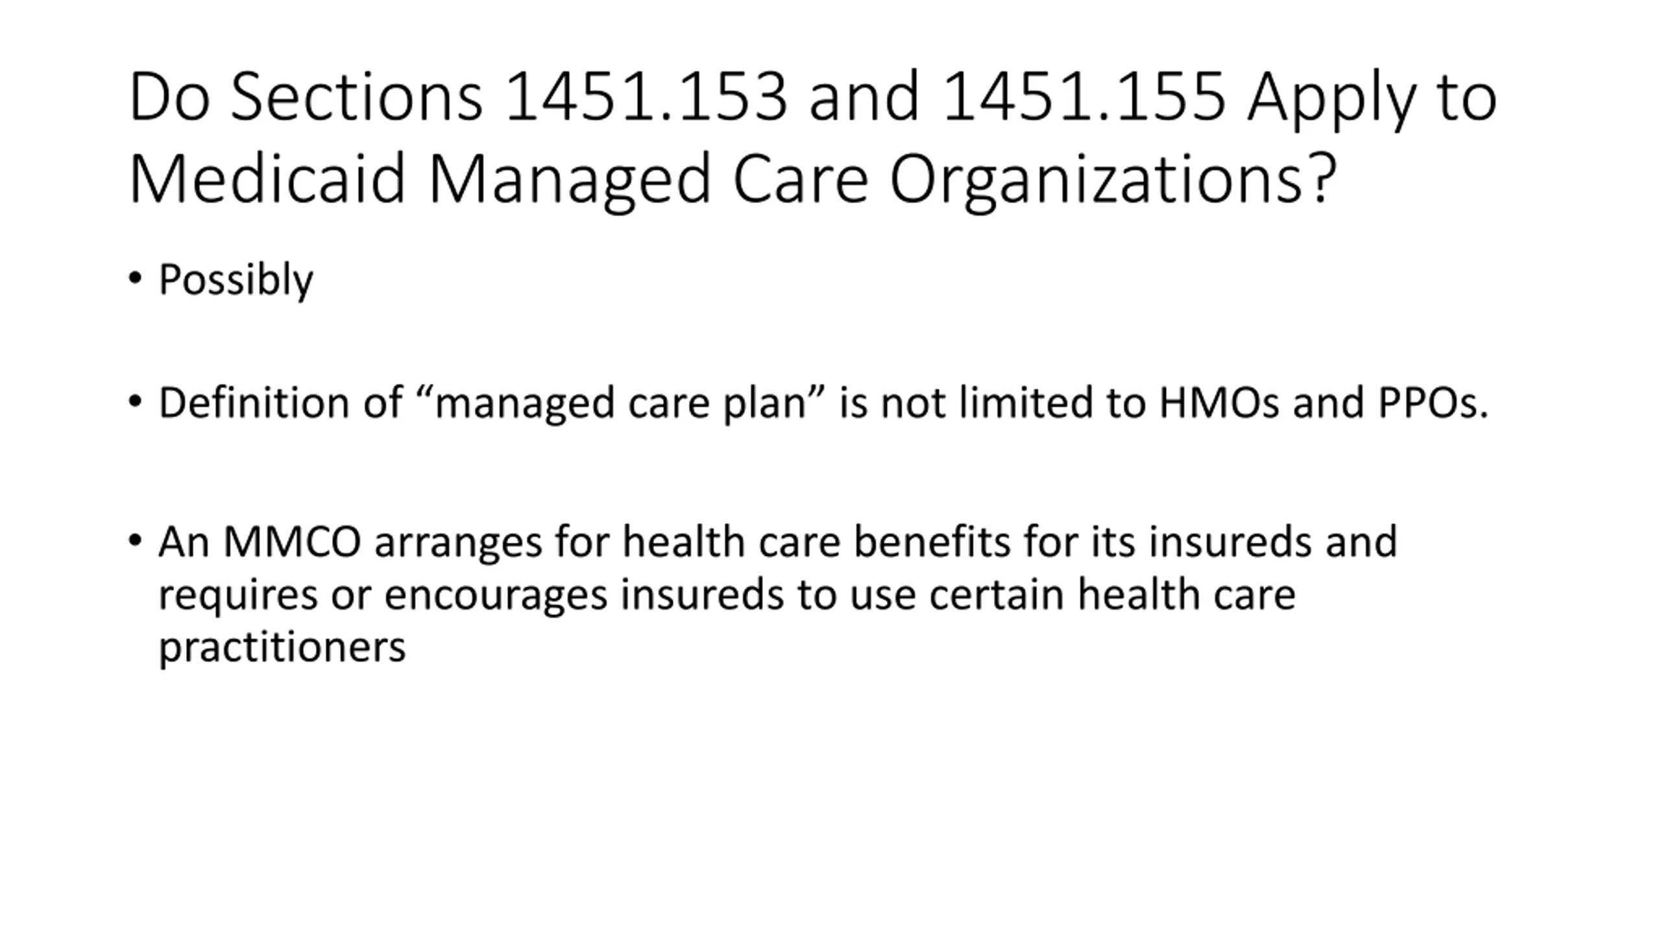Select the word 'Managed' in the title
This screenshot has height=934, width=1661.
pos(570,178)
